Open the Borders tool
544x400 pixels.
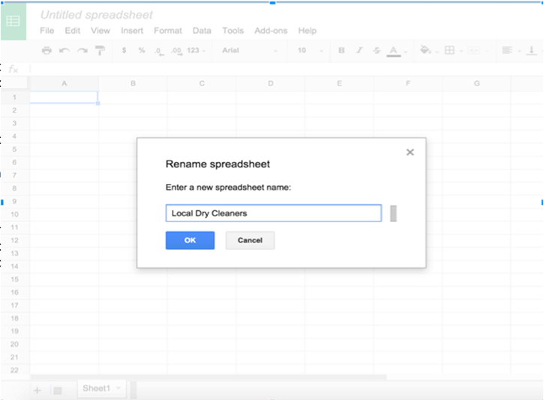pos(449,50)
